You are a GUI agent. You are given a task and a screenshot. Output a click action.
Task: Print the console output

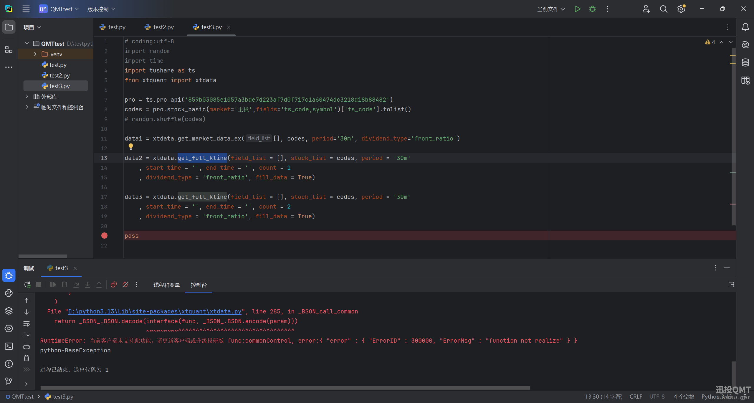click(27, 346)
